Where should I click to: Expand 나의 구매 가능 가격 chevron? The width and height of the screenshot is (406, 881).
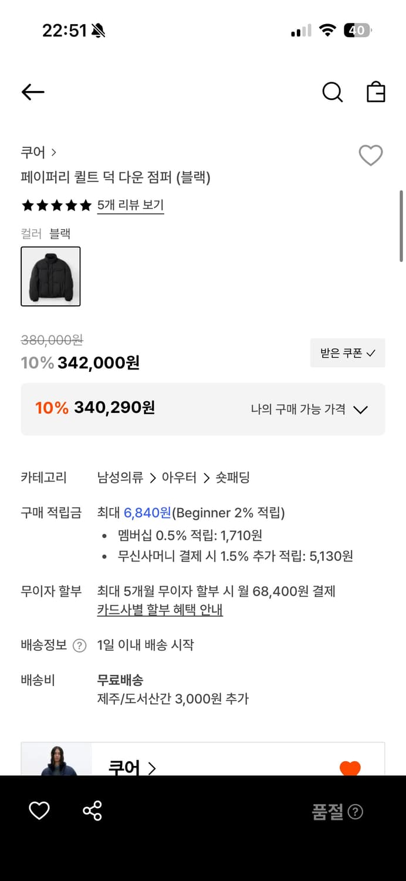(x=361, y=409)
